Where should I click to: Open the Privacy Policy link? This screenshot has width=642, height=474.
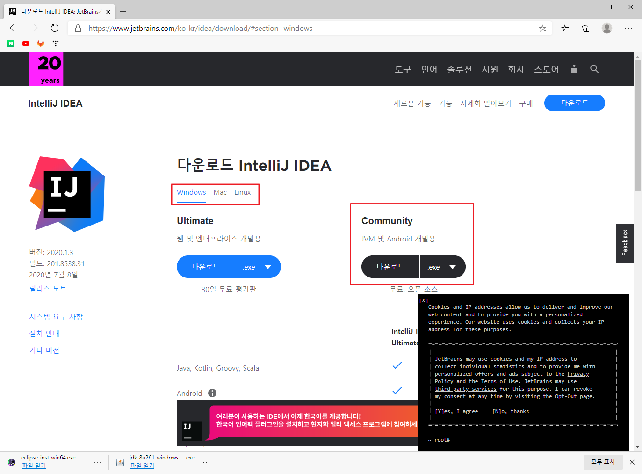click(578, 374)
